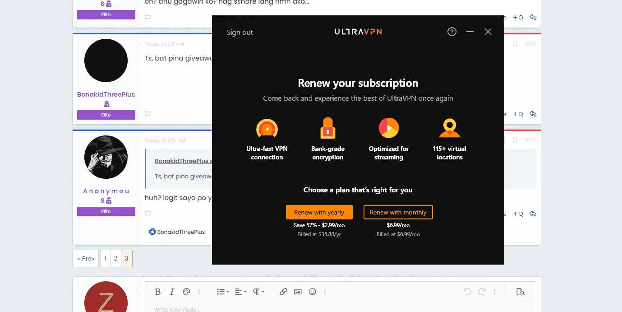Multi-quote post #54 with +Q

(x=518, y=214)
